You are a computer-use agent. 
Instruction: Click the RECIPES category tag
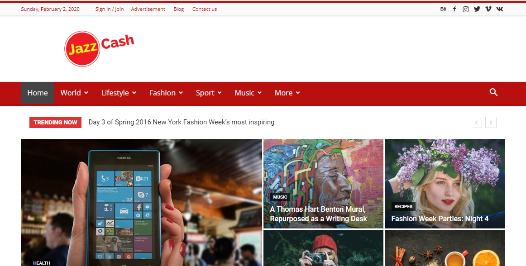pyautogui.click(x=403, y=207)
